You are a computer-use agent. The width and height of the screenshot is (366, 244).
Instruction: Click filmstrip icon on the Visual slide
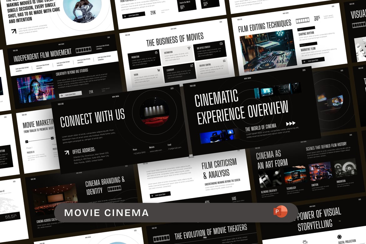tap(359, 24)
